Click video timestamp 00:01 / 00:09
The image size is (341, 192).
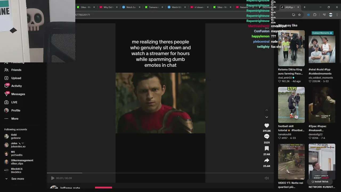pyautogui.click(x=64, y=178)
